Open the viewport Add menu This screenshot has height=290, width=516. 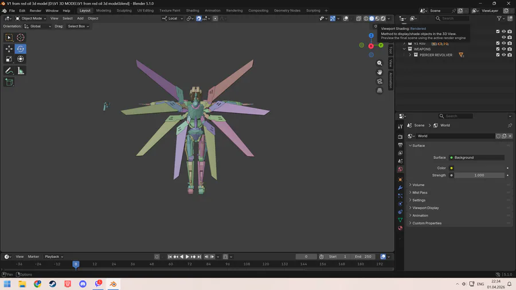(x=80, y=18)
